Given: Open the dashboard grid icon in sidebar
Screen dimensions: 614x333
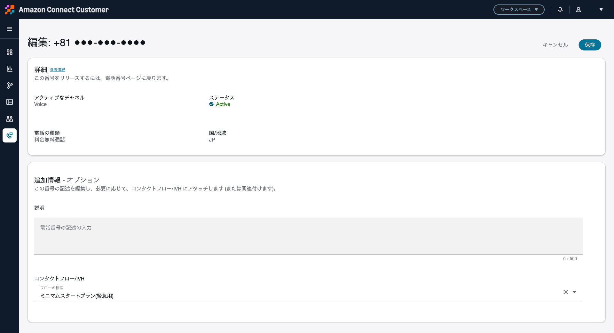Looking at the screenshot, I should tap(10, 52).
